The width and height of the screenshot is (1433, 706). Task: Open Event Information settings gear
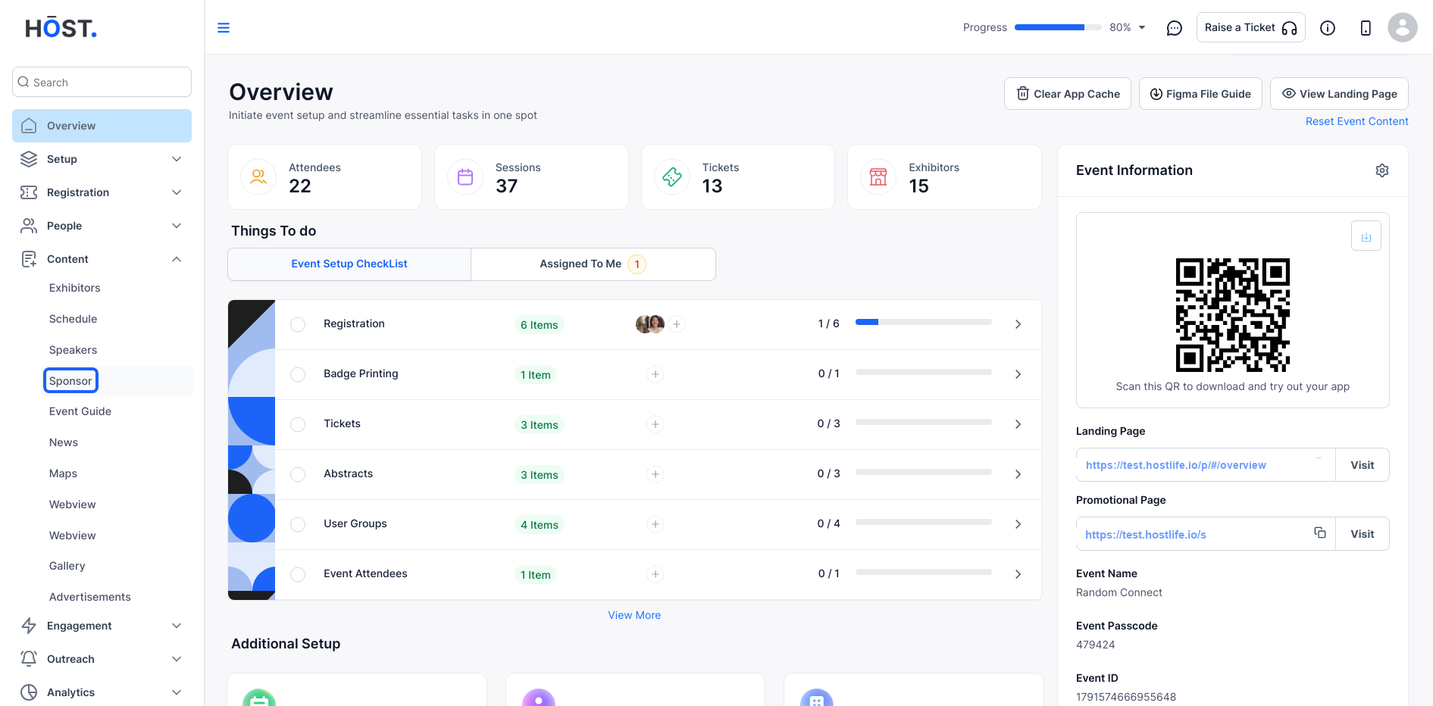pos(1382,170)
